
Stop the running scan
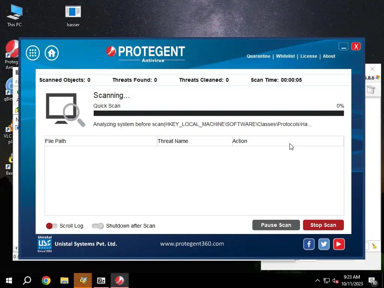click(323, 225)
